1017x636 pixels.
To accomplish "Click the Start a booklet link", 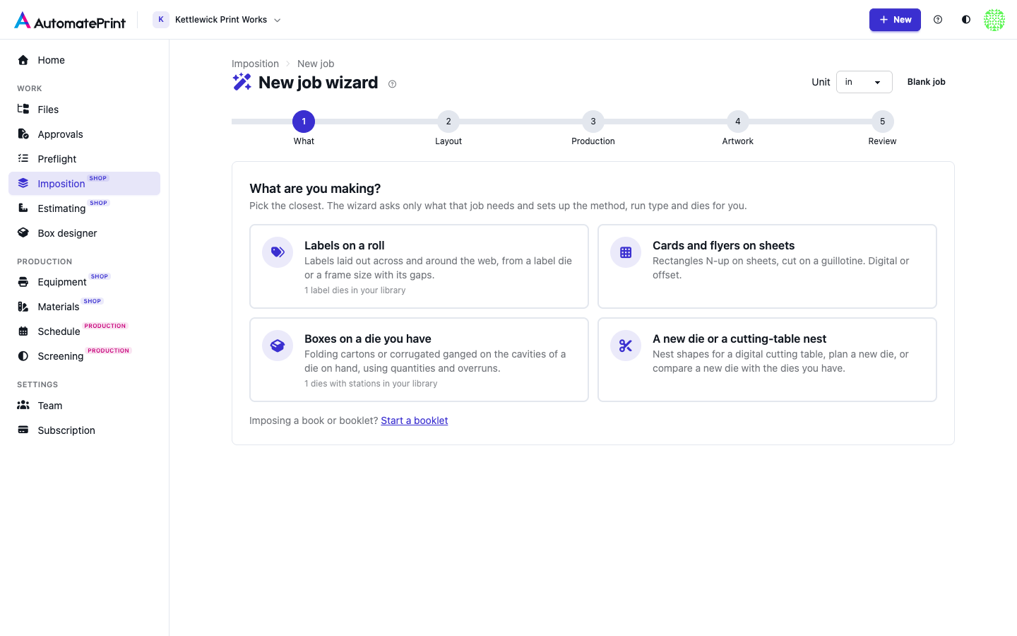I will [415, 420].
